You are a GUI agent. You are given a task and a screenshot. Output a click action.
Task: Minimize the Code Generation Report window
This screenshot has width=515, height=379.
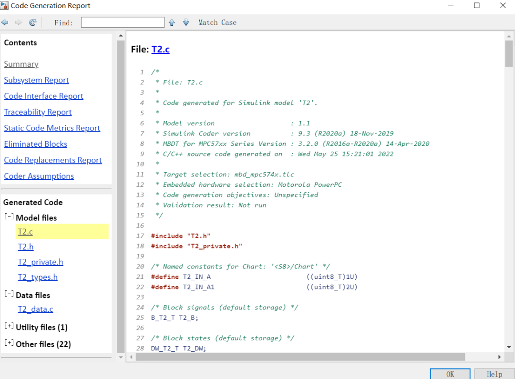(x=451, y=5)
